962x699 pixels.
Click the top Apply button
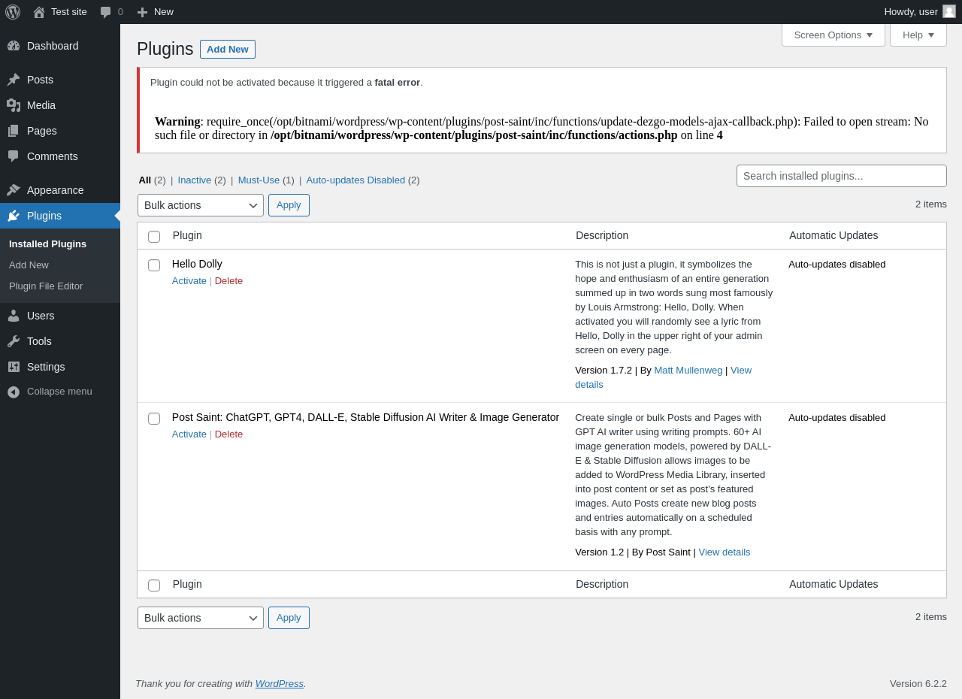pyautogui.click(x=289, y=205)
